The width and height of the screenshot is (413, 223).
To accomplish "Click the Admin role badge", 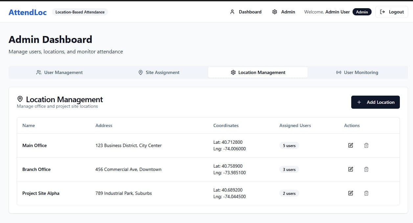I will click(x=362, y=12).
